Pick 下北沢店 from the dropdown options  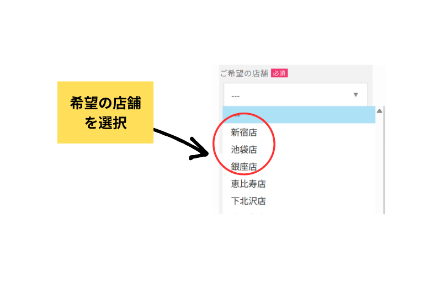pyautogui.click(x=248, y=201)
